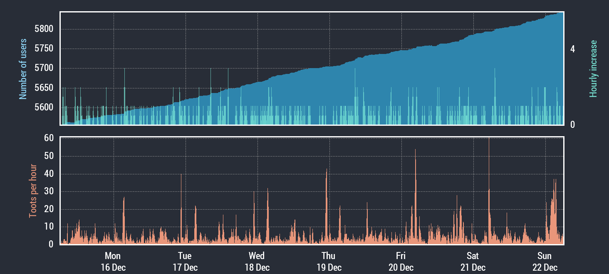Image resolution: width=609 pixels, height=274 pixels.
Task: Select the Sun 22 Dec date label
Action: (545, 261)
